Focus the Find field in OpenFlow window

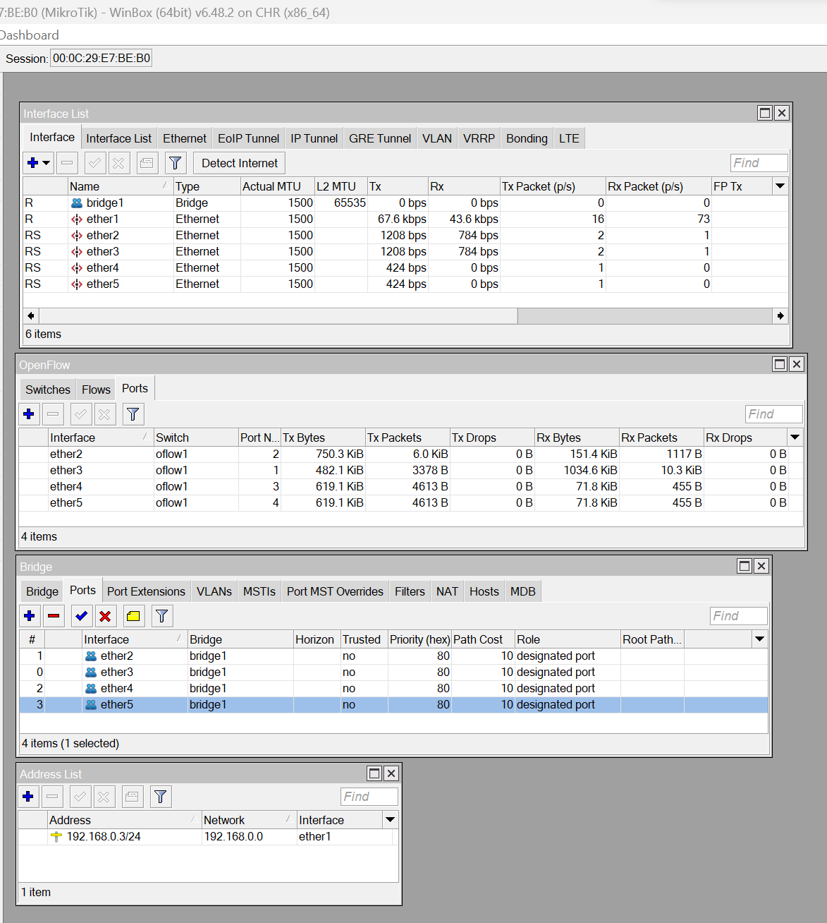(x=774, y=414)
